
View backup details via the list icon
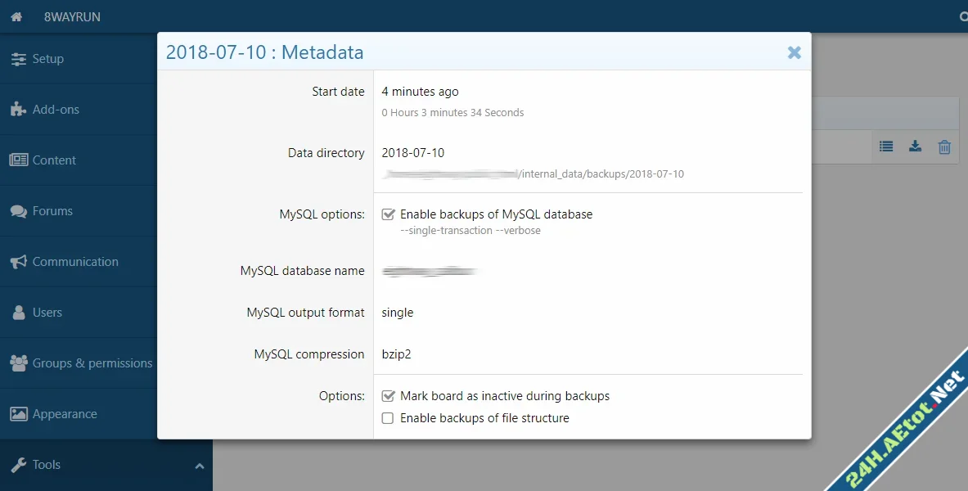coord(885,146)
